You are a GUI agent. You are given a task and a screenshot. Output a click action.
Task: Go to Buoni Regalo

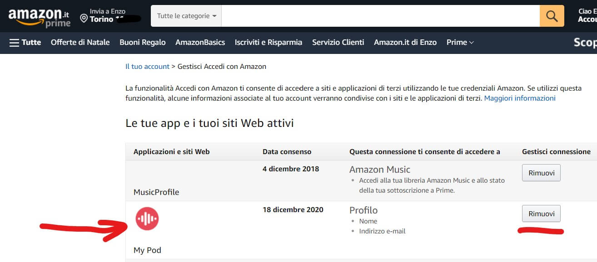pyautogui.click(x=142, y=42)
